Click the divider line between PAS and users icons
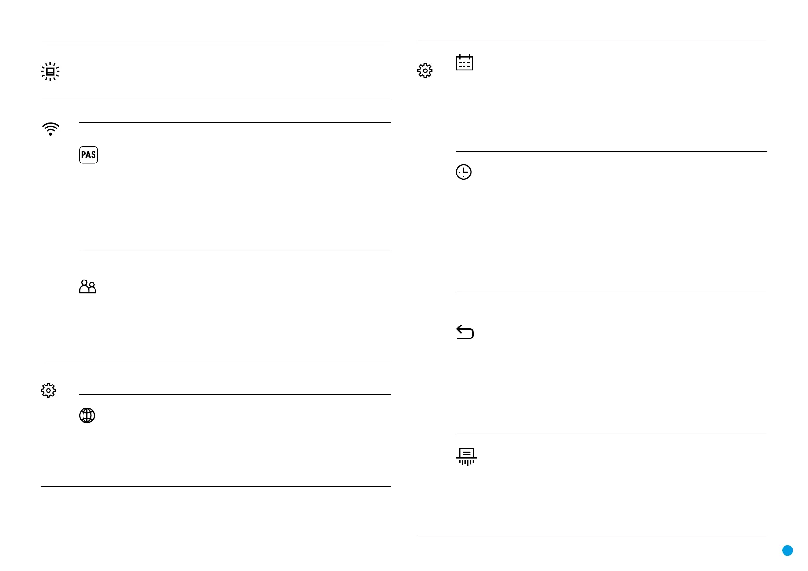The image size is (808, 571). (235, 250)
